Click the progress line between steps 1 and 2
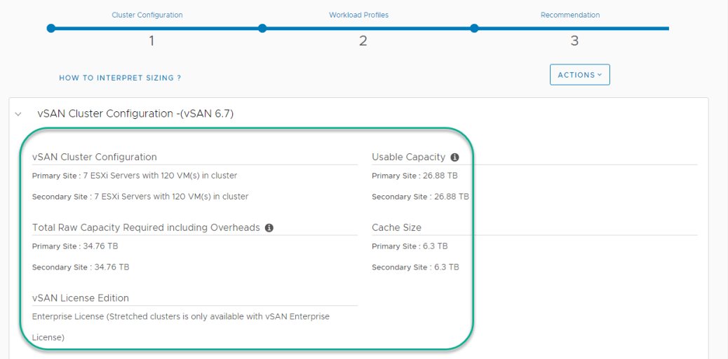728x359 pixels. (x=156, y=29)
